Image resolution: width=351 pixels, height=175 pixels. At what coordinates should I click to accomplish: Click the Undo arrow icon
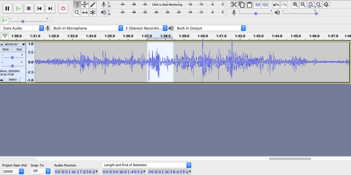coord(276,5)
